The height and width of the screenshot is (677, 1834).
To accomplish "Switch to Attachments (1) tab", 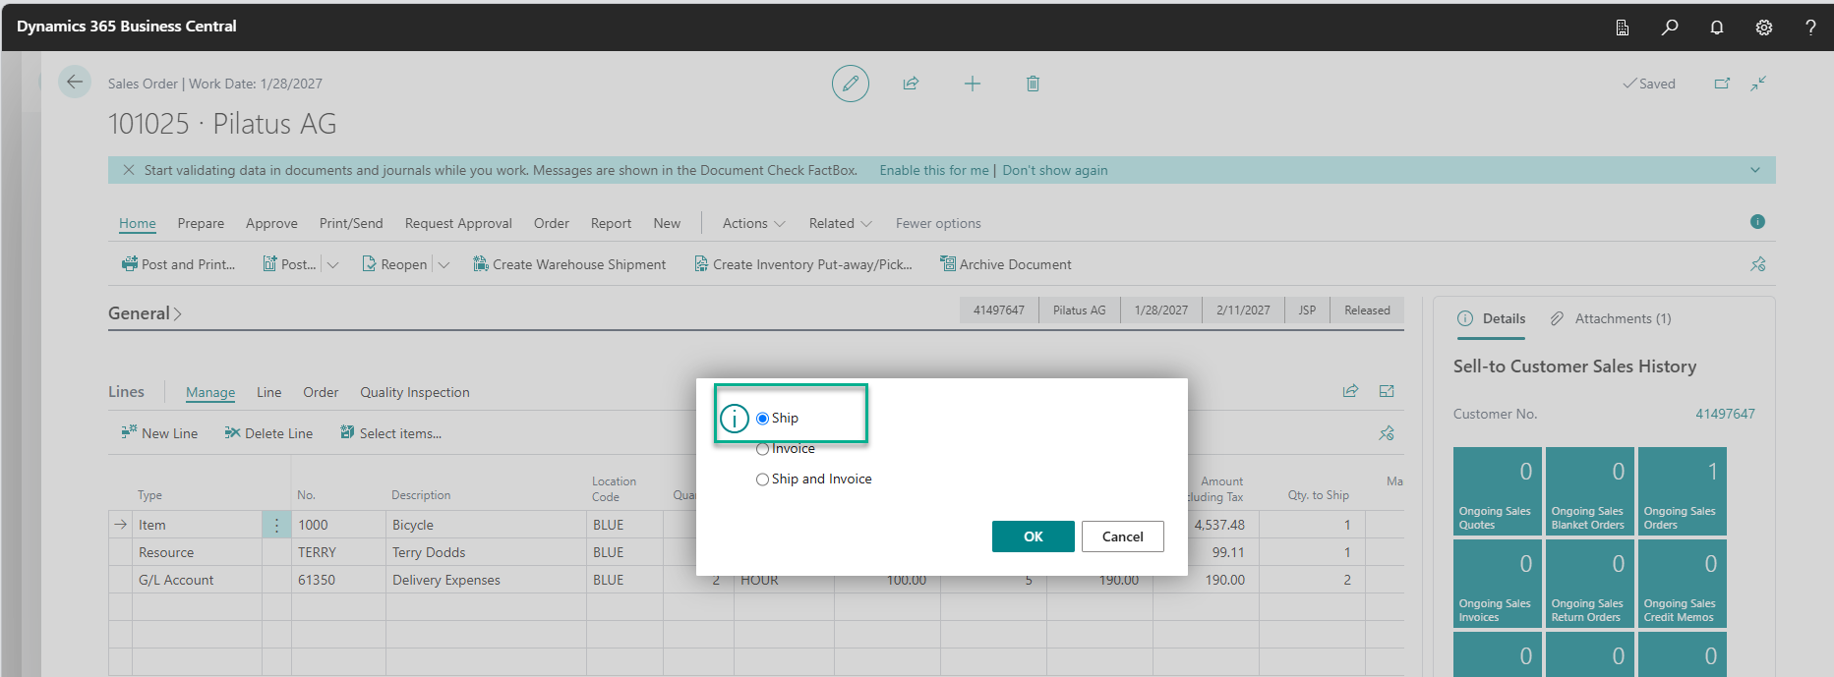I will [1611, 318].
